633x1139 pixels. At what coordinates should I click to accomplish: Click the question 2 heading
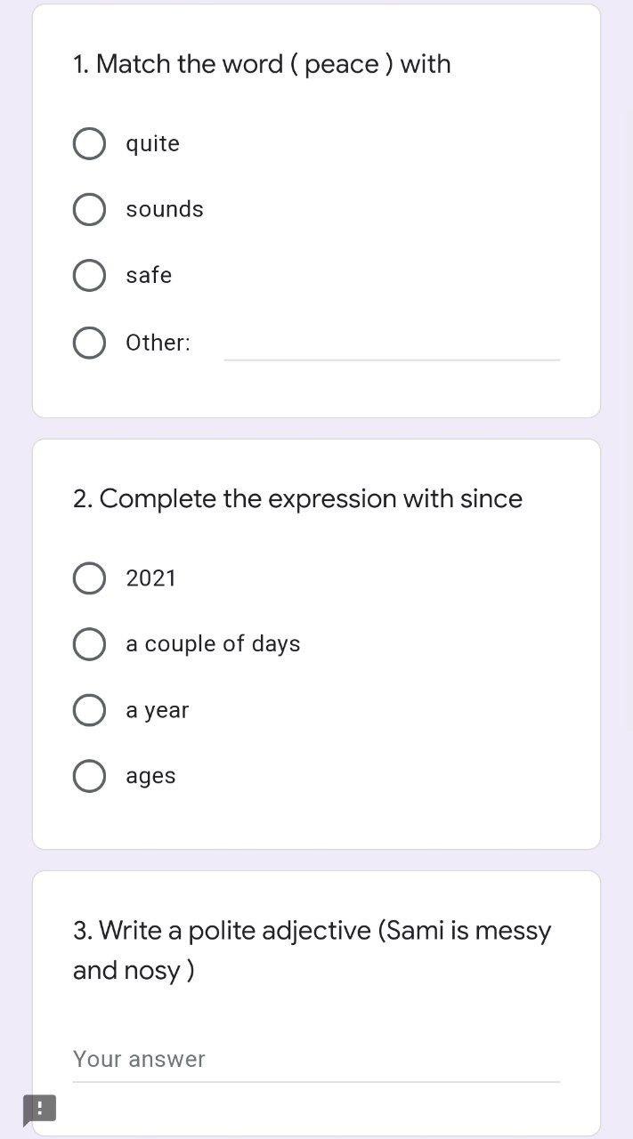(297, 498)
